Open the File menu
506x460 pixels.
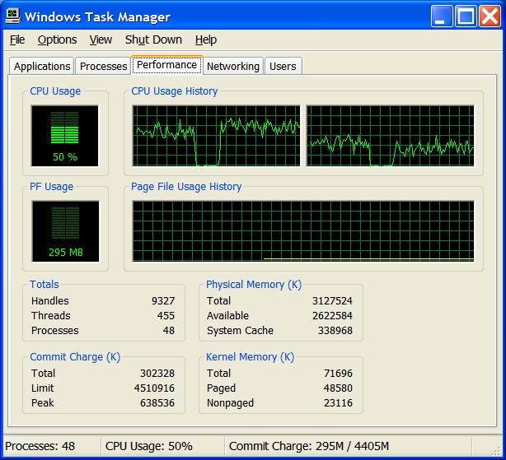point(17,40)
